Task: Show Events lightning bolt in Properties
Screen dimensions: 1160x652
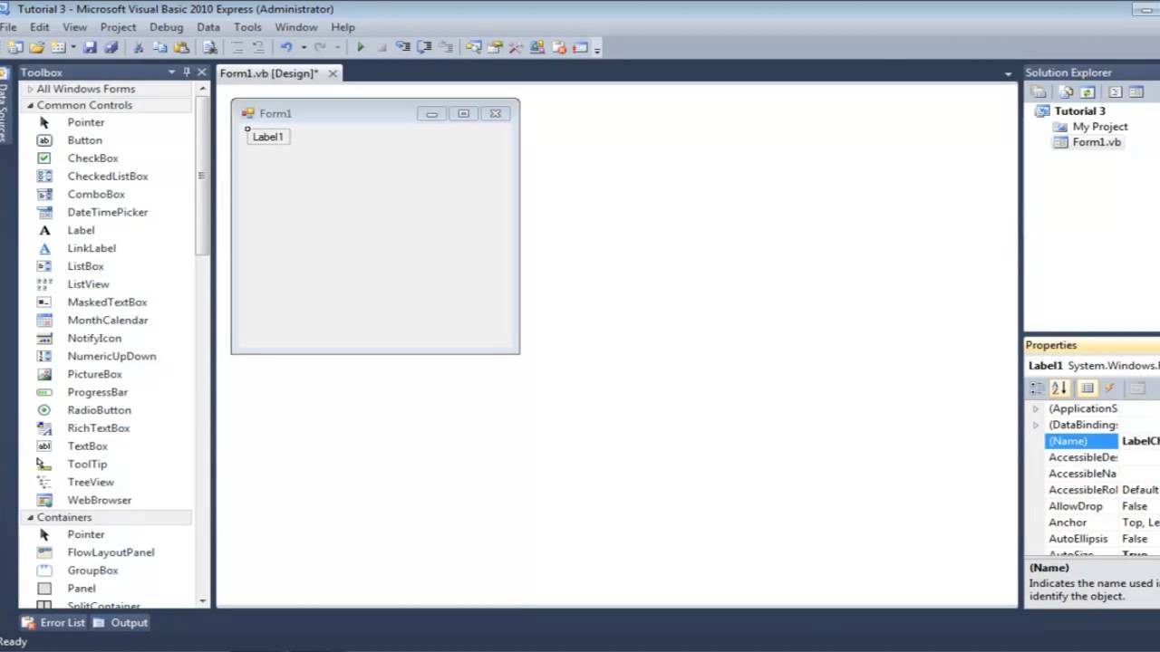Action: coord(1109,388)
